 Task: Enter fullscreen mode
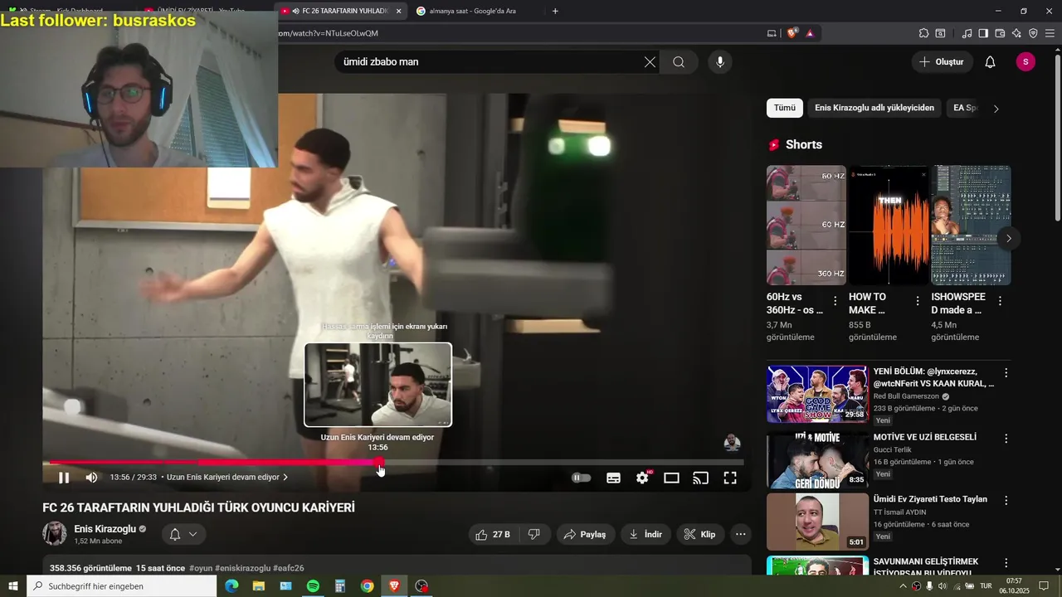[x=730, y=478]
